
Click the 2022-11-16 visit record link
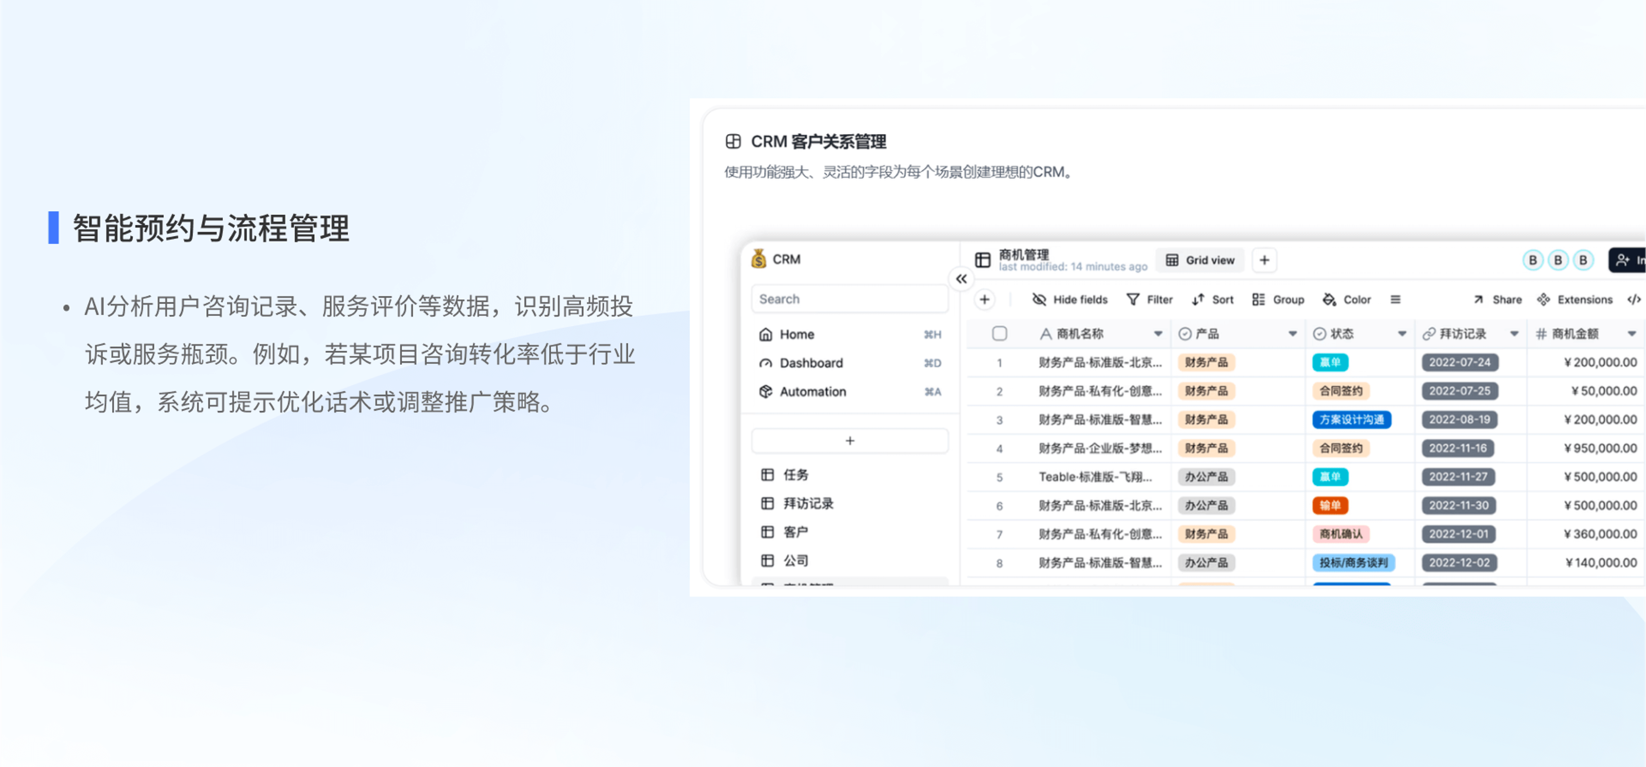click(x=1458, y=449)
